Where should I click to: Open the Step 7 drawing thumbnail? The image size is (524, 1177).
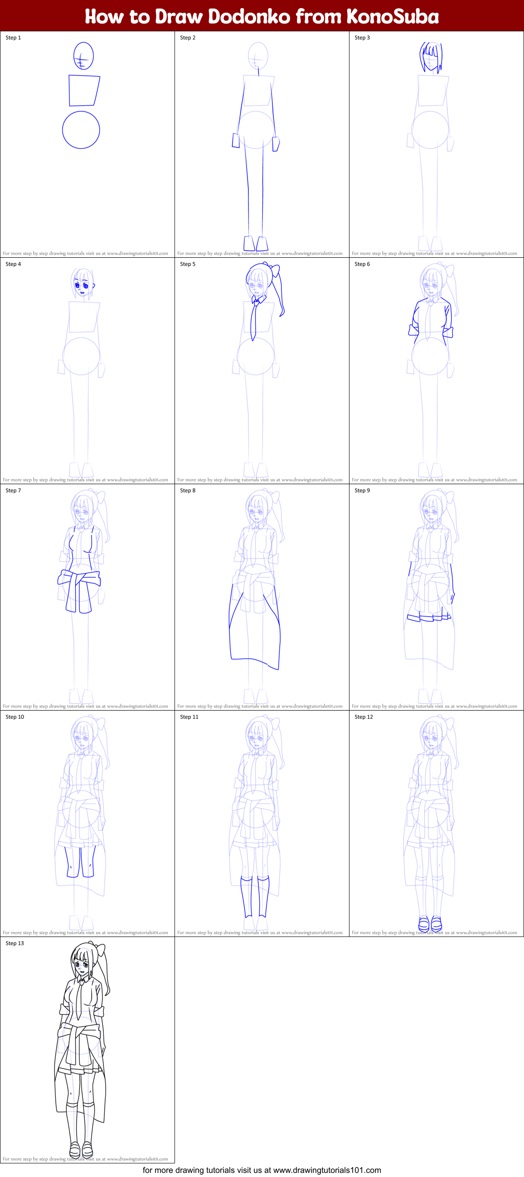click(87, 597)
